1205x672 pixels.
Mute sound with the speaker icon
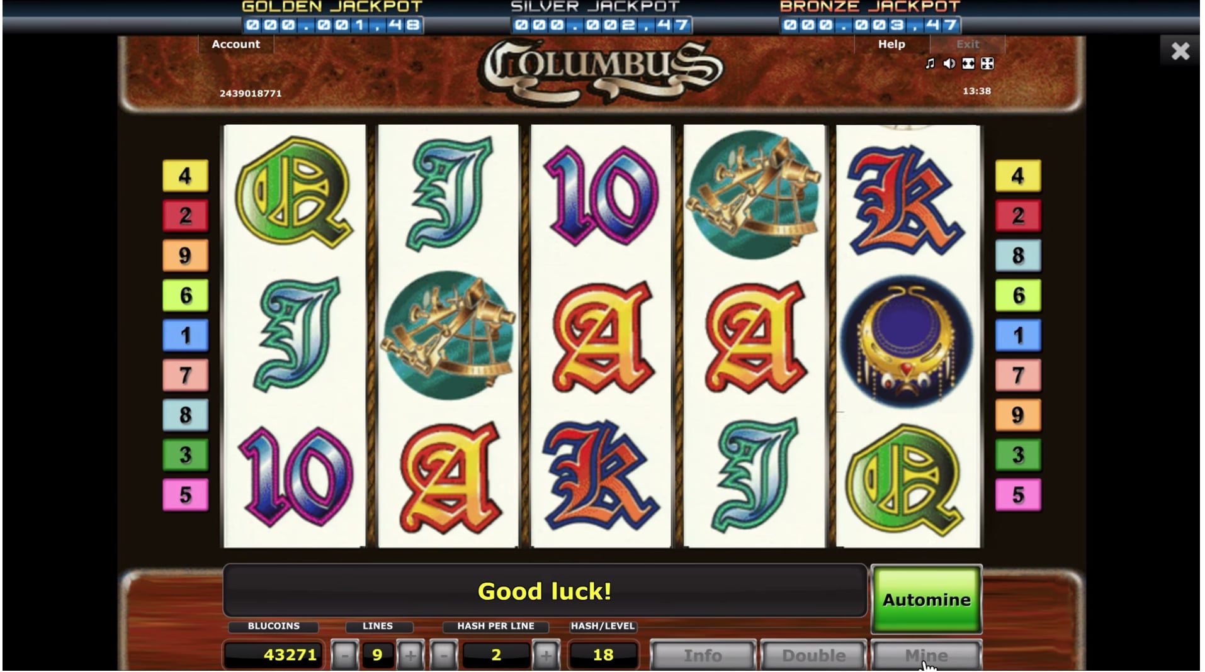(949, 64)
